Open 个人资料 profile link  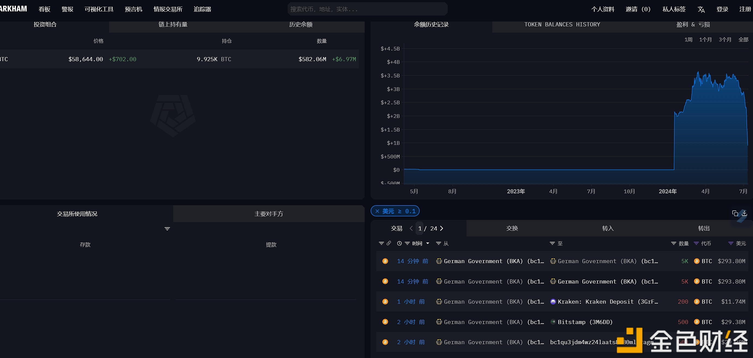(603, 9)
